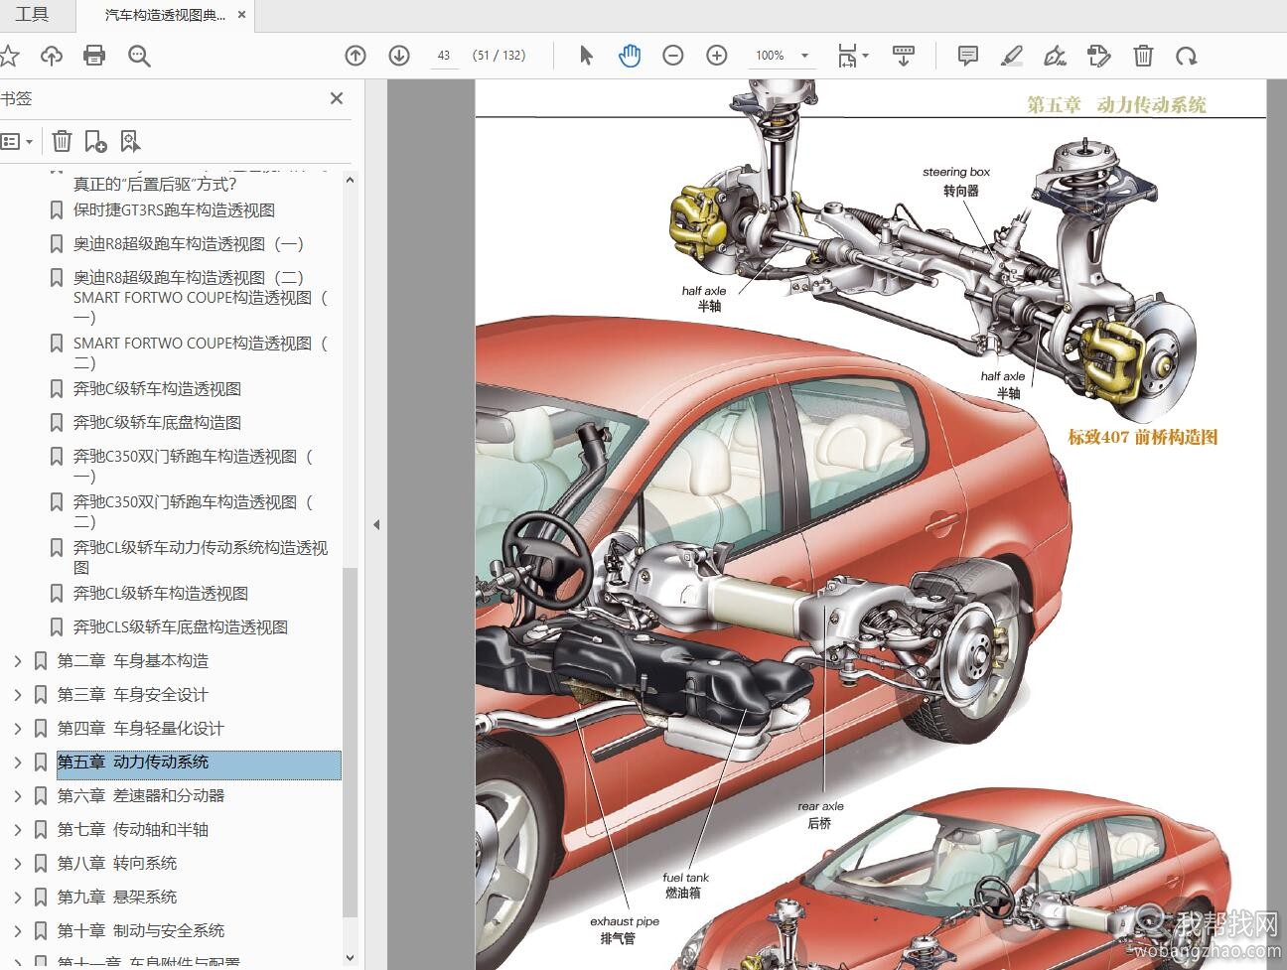Zoom out with minus circle icon
Viewport: 1287px width, 970px height.
[673, 56]
